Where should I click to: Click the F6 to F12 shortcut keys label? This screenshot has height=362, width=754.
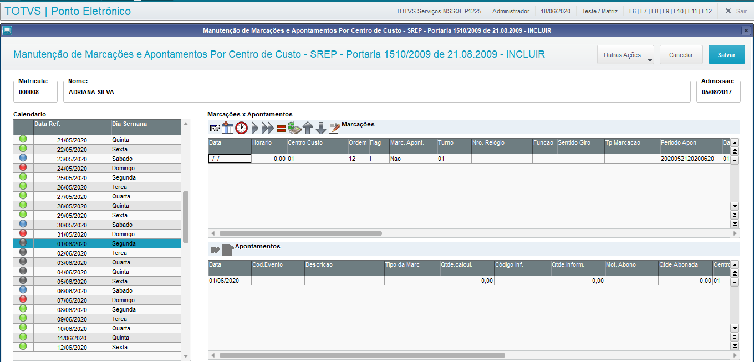670,11
